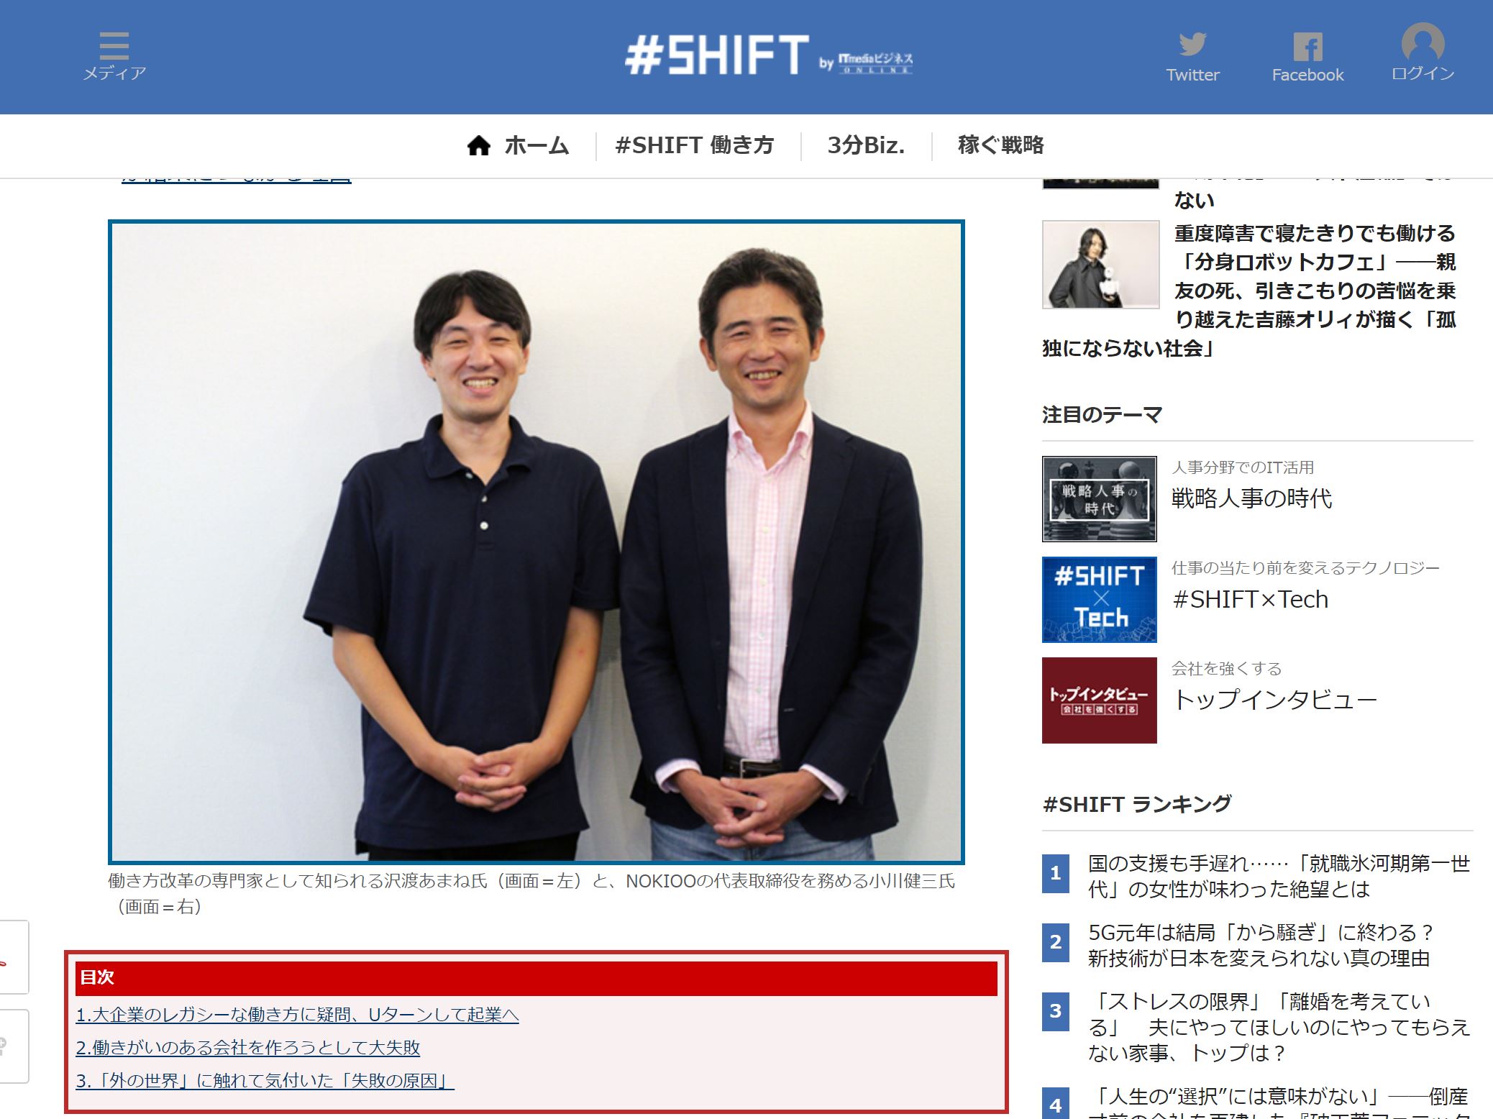Open the Twitter icon link
The height and width of the screenshot is (1119, 1493).
tap(1192, 57)
